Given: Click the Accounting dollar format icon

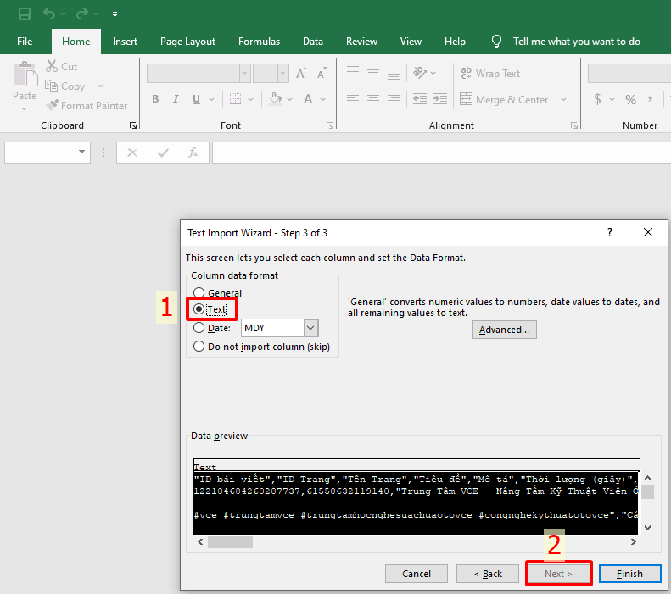Looking at the screenshot, I should (597, 99).
